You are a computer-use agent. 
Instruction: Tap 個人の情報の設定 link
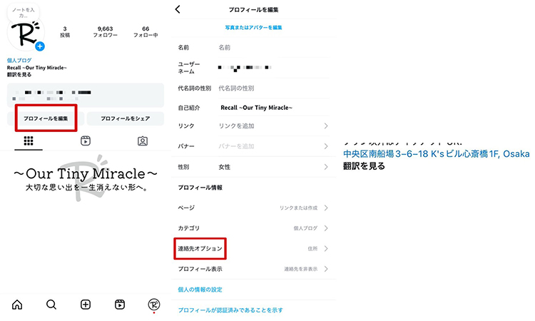point(200,290)
